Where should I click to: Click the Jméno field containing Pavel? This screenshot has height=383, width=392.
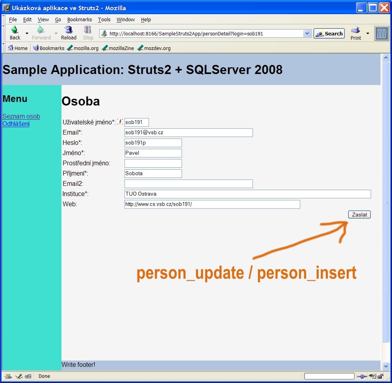(x=153, y=153)
